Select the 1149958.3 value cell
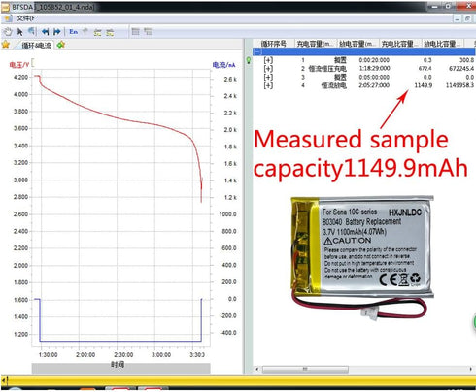The height and width of the screenshot is (392, 476). pos(459,85)
